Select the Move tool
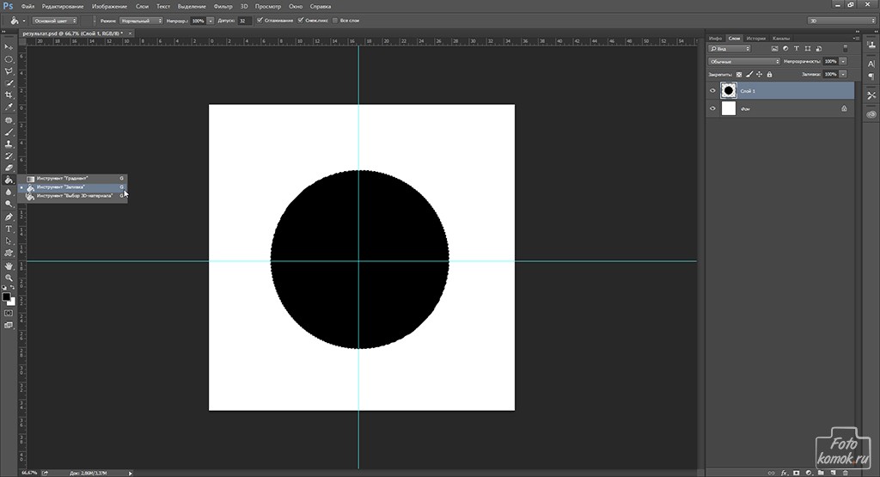The image size is (880, 477). 9,46
